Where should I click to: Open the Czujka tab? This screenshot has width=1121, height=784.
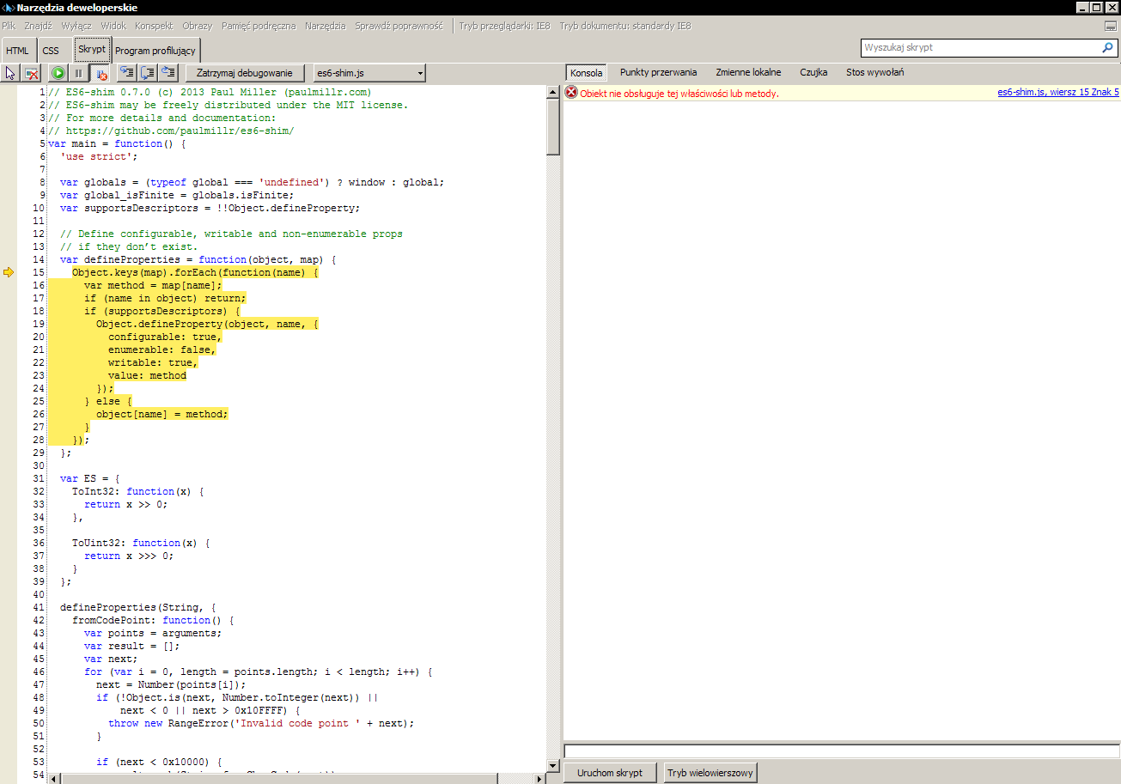coord(813,73)
